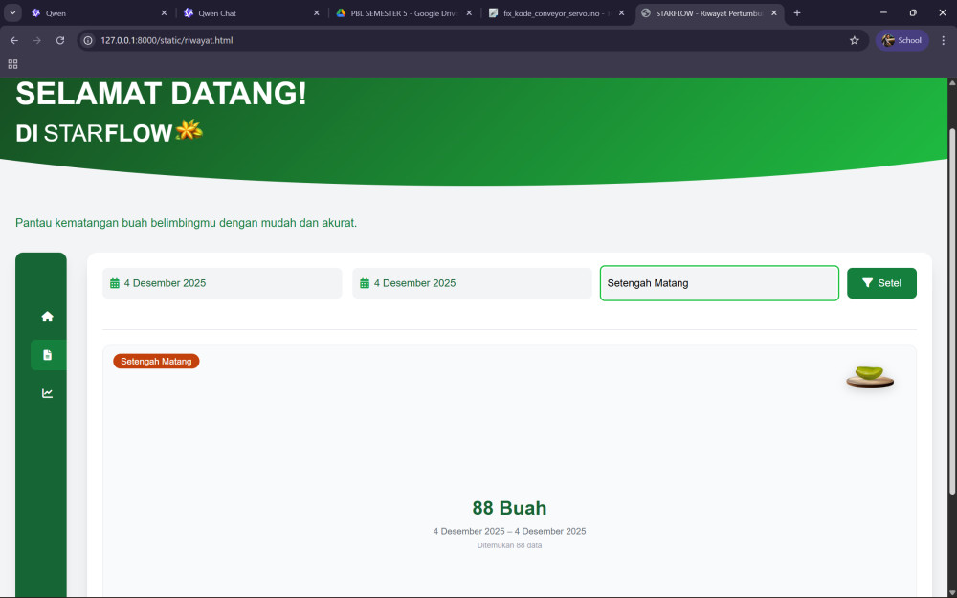The image size is (957, 598).
Task: Select the document history sidebar icon
Action: tap(47, 355)
